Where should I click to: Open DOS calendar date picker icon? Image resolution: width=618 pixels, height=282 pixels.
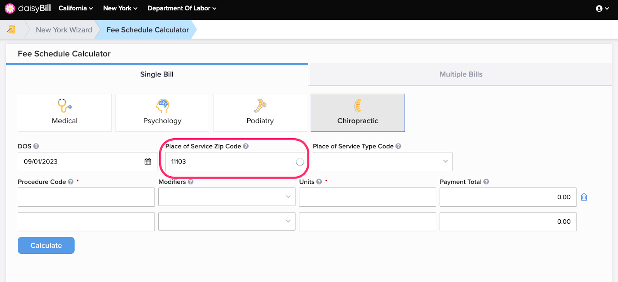(148, 161)
